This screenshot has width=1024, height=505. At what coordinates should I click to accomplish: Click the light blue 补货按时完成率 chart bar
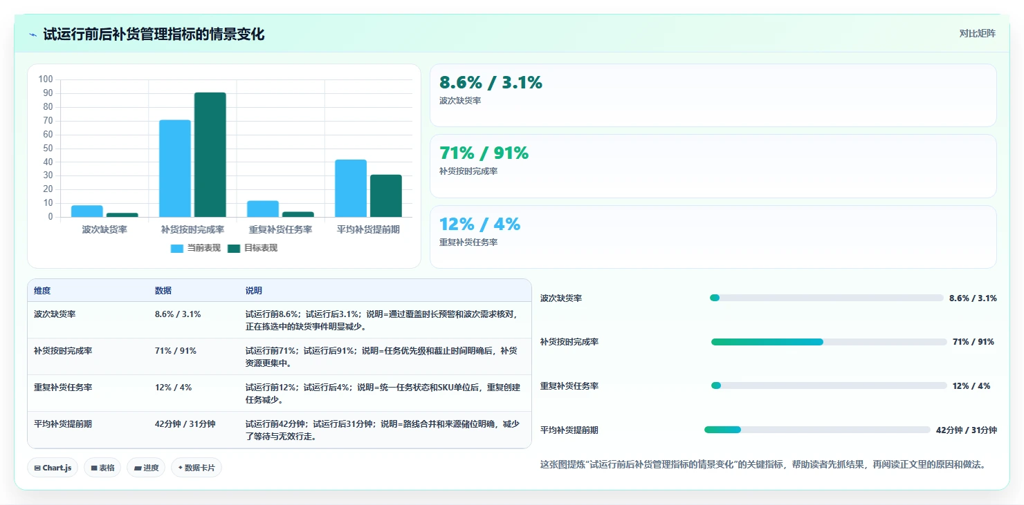(175, 169)
